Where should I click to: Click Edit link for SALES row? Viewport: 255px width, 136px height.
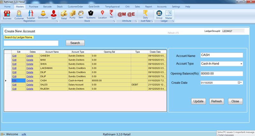click(x=14, y=85)
